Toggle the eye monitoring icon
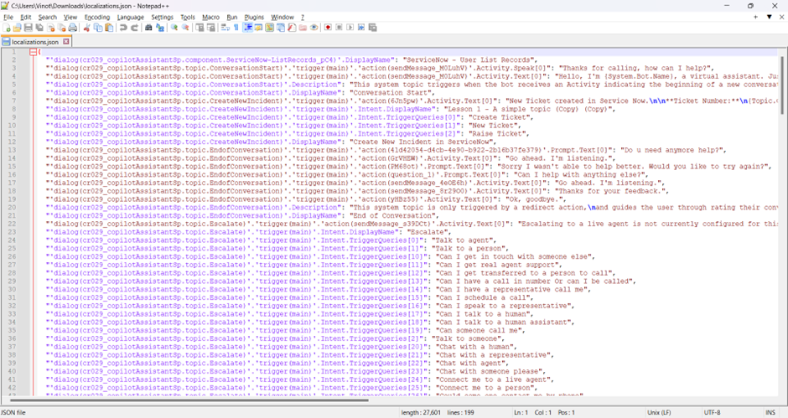Screen dimensions: 788x418 coord(314,28)
